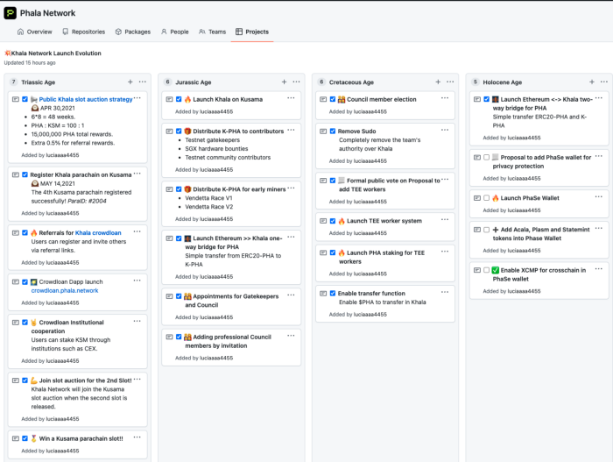Viewport: 613px width, 462px height.
Task: Click note icon on Public Khala slot auction card
Action: [16, 99]
